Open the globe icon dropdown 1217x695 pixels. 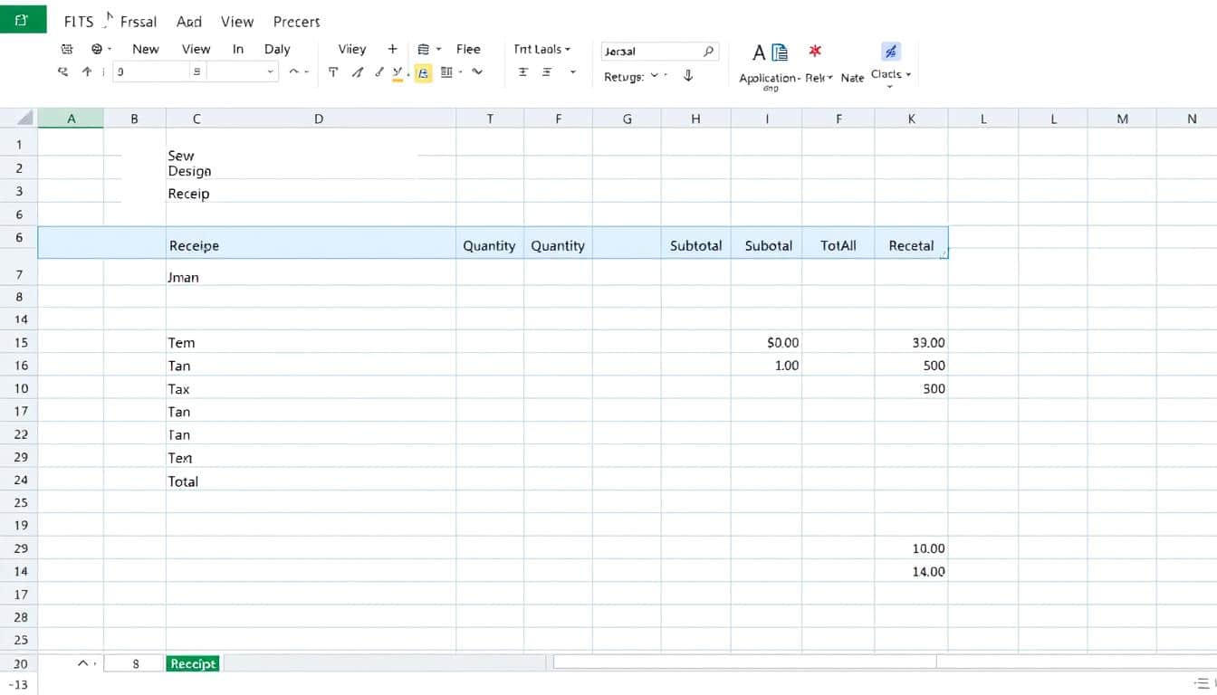pyautogui.click(x=101, y=49)
